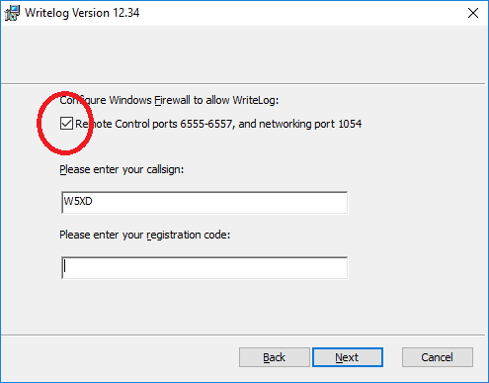Click the 'Writelog Version 12.34' title text

[82, 13]
